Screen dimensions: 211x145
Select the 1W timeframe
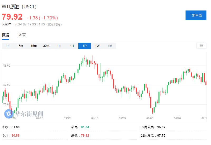97,46
